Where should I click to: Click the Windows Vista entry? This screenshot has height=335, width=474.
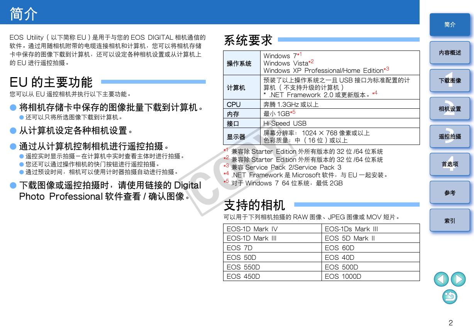coord(288,63)
